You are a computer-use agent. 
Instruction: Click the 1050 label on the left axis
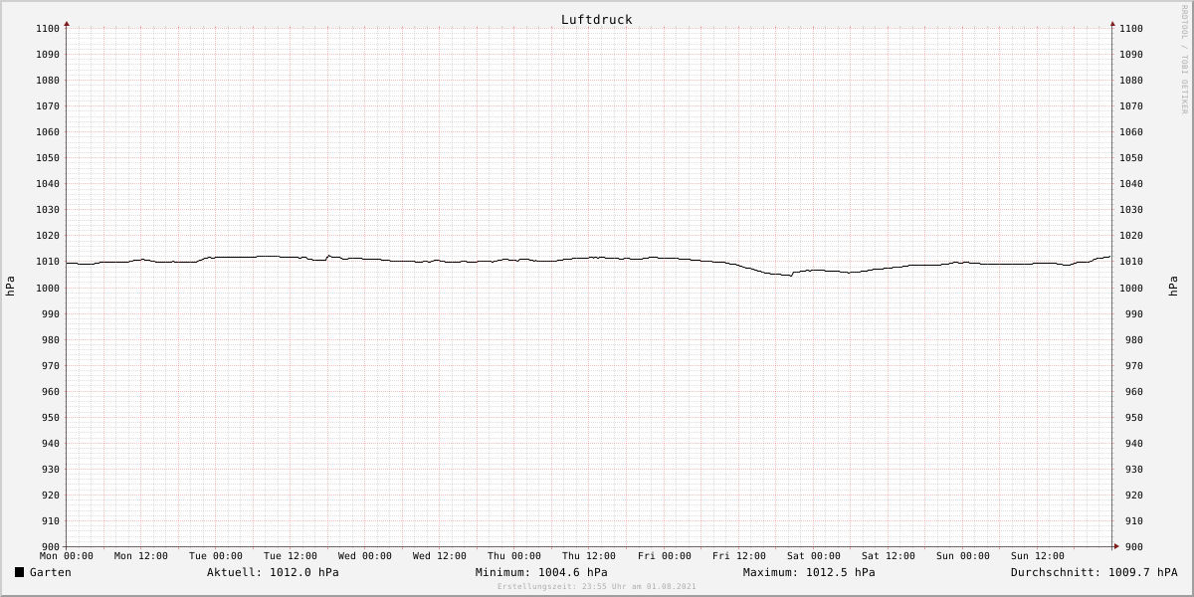48,158
